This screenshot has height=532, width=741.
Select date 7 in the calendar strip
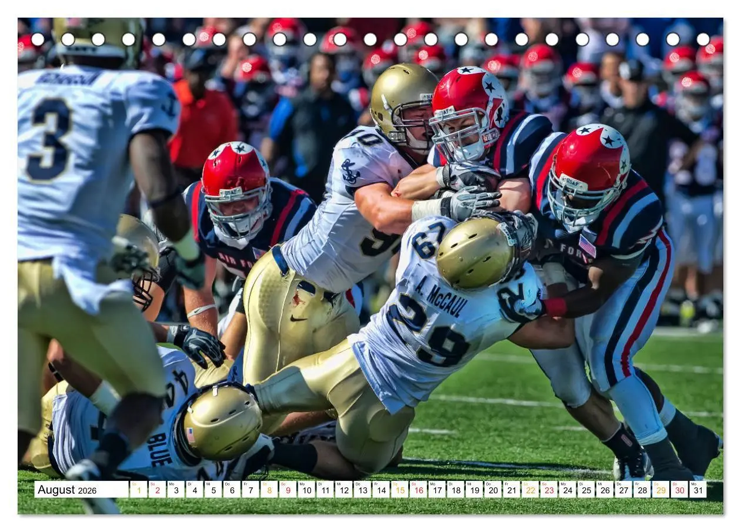[x=251, y=490]
